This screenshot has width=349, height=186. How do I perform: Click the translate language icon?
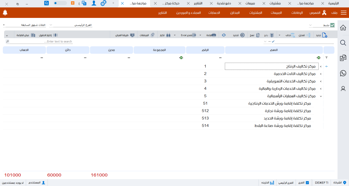(84, 3)
